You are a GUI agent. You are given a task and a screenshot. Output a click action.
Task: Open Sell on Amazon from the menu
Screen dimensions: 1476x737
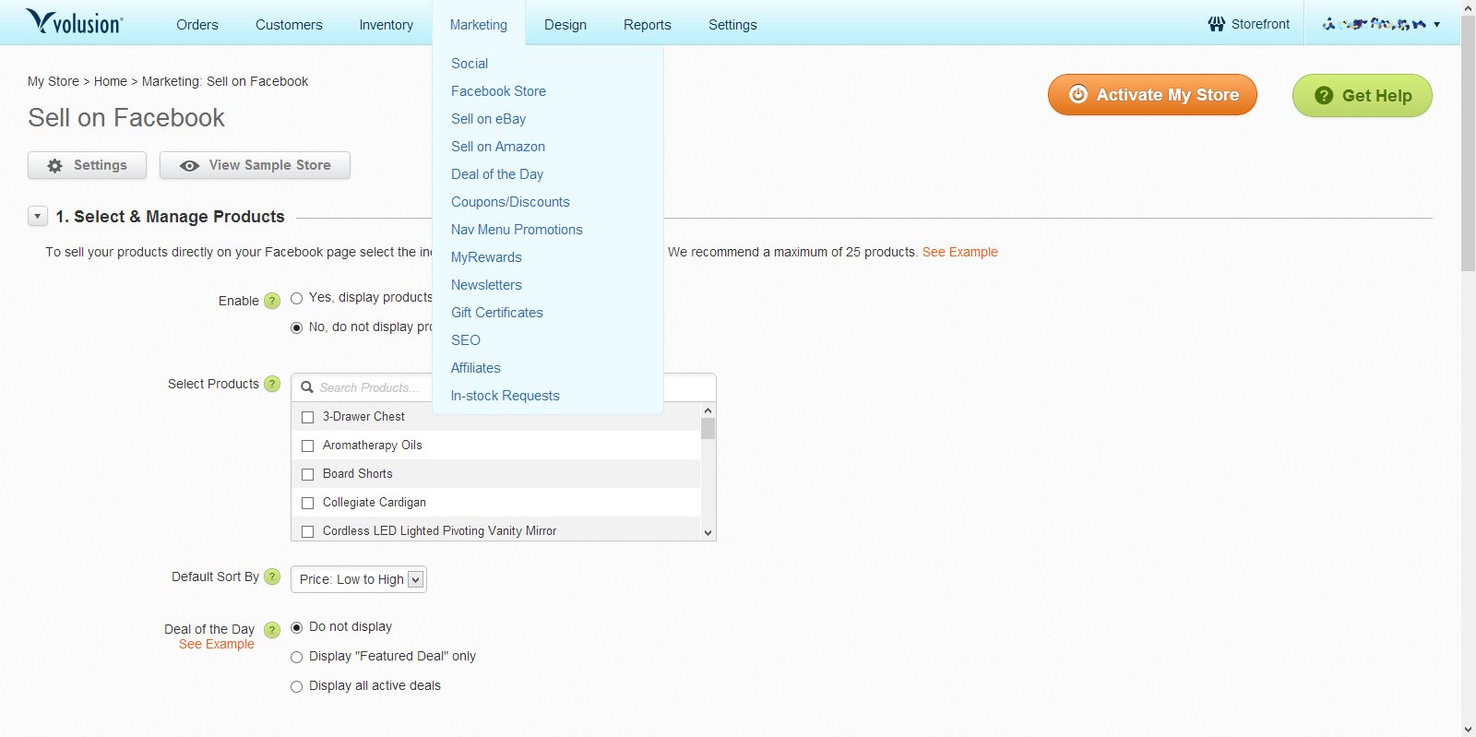(x=498, y=147)
